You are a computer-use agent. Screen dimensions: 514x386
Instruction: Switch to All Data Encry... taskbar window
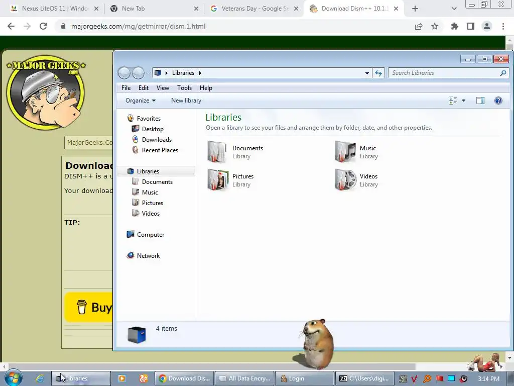pyautogui.click(x=244, y=378)
